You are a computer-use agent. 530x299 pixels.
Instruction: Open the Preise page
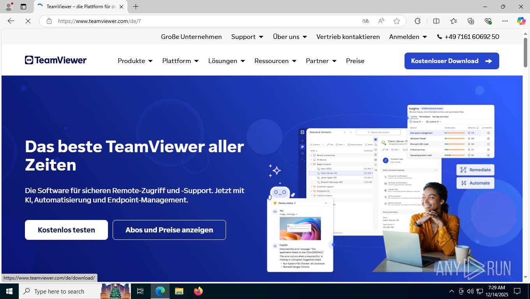tap(355, 61)
